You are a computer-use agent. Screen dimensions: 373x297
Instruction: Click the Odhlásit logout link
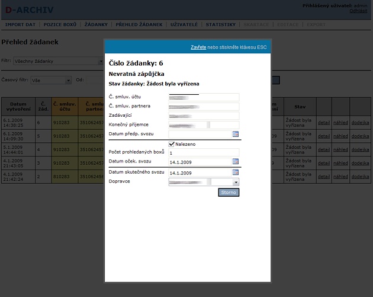358,11
